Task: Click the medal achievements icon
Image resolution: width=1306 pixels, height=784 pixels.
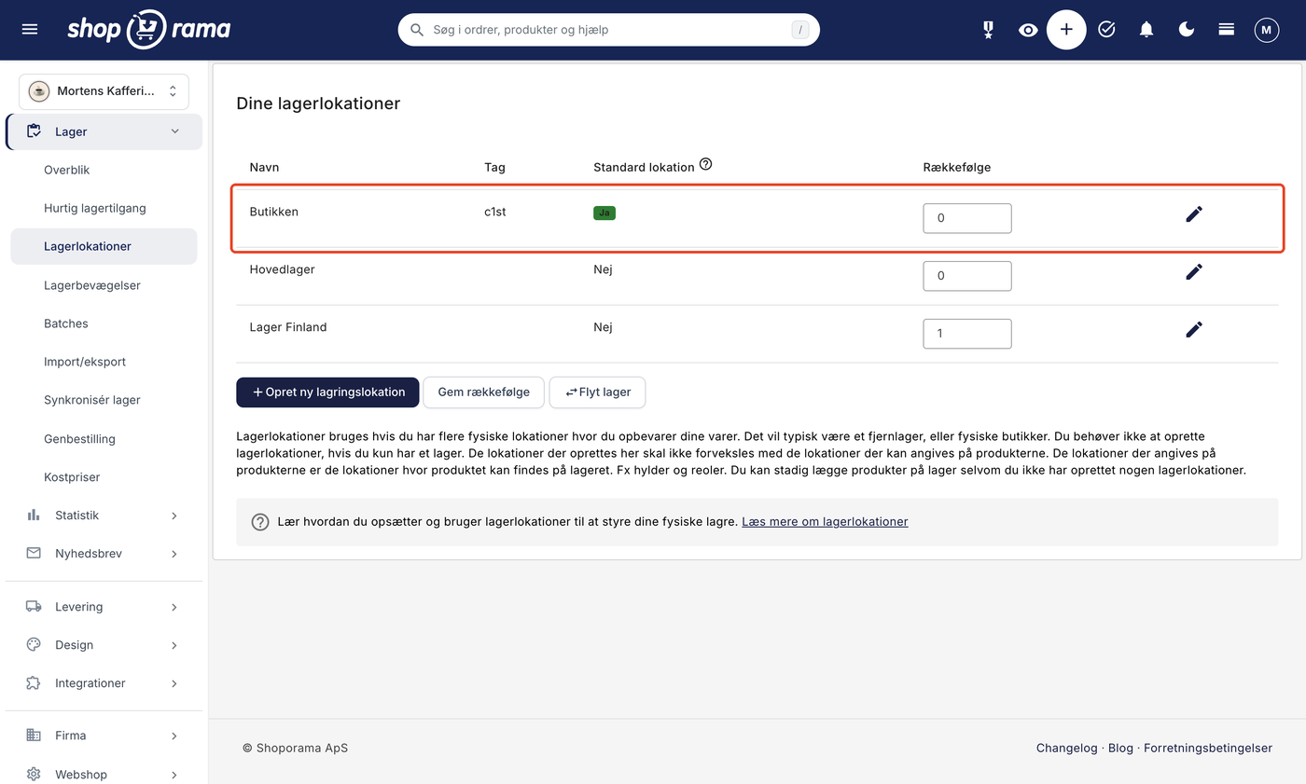Action: click(988, 30)
